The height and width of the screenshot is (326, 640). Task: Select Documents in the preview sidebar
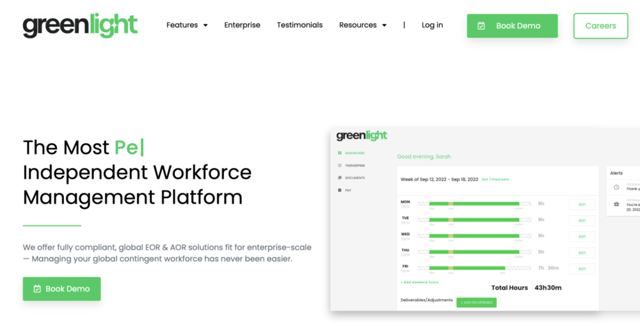point(355,178)
